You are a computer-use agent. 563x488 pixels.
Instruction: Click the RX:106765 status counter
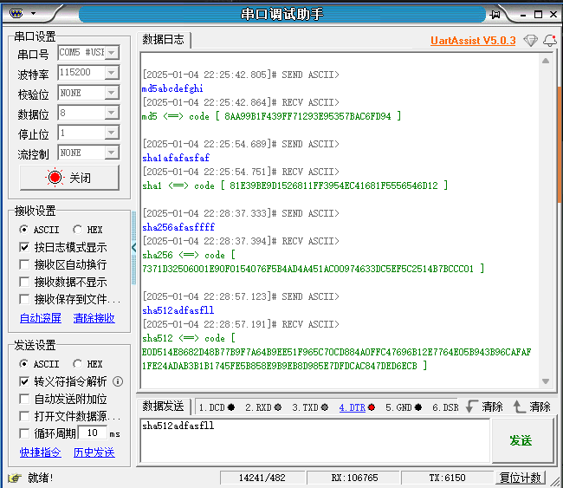(354, 478)
